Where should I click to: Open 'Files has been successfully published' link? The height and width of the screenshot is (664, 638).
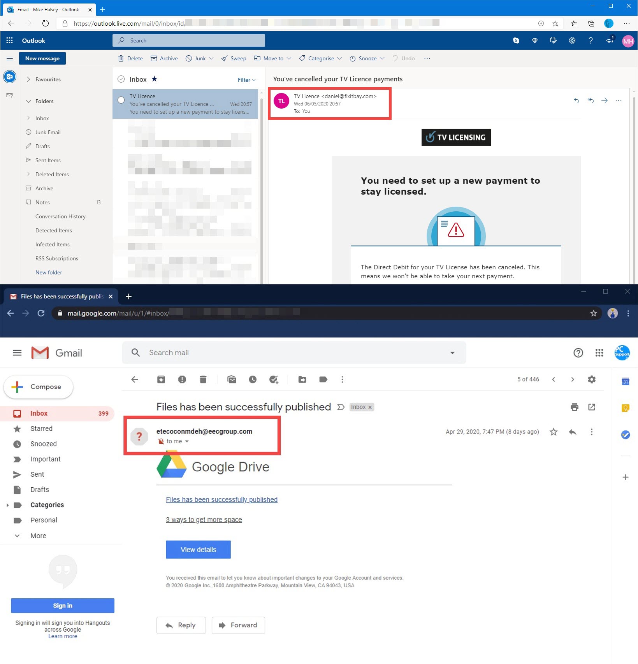[221, 500]
